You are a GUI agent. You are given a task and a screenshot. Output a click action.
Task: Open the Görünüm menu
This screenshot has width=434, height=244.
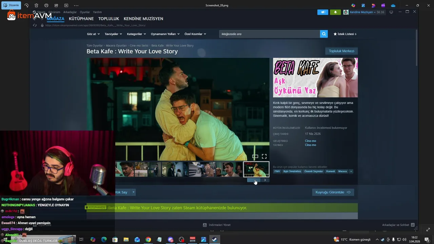54,12
